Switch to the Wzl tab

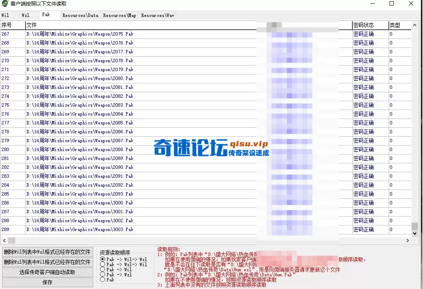pyautogui.click(x=26, y=15)
